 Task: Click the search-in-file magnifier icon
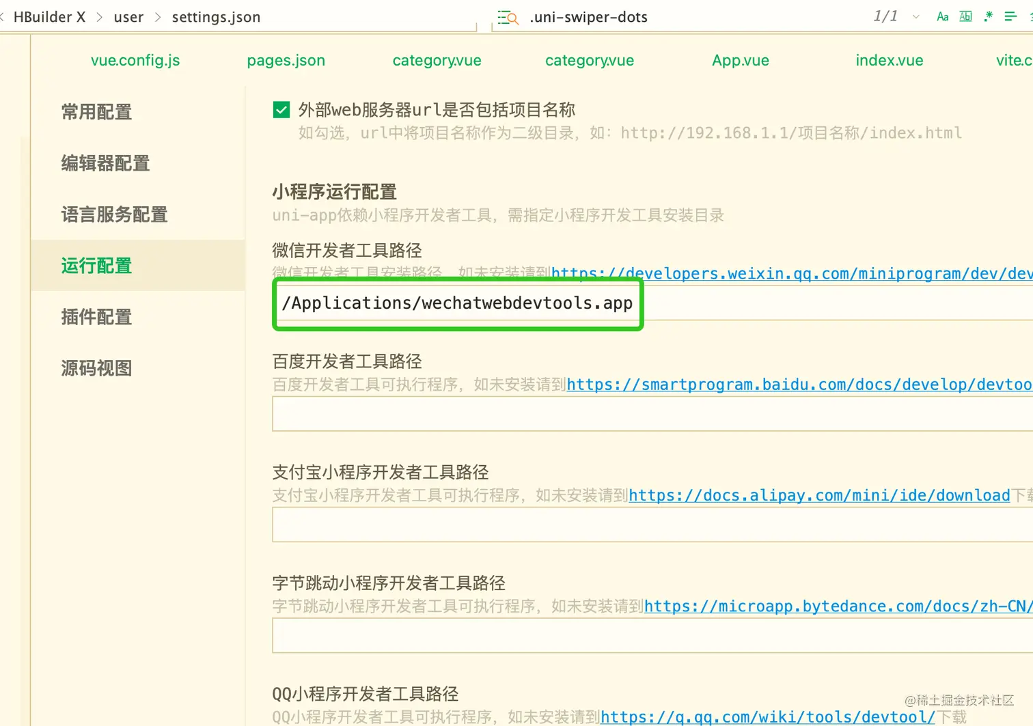pyautogui.click(x=508, y=17)
